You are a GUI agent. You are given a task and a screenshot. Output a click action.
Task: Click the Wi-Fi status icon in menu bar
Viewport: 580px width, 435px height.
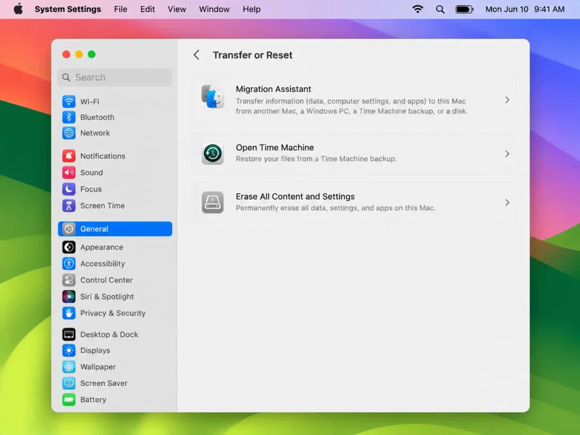tap(417, 9)
